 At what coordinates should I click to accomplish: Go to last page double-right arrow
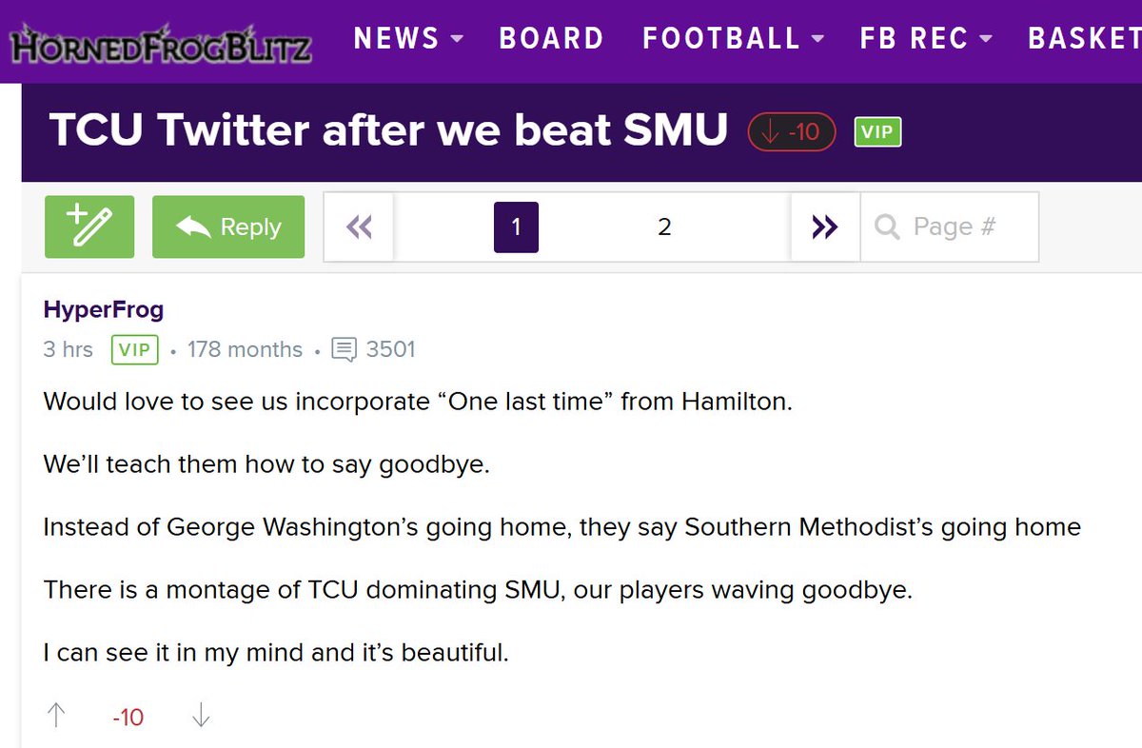click(824, 226)
